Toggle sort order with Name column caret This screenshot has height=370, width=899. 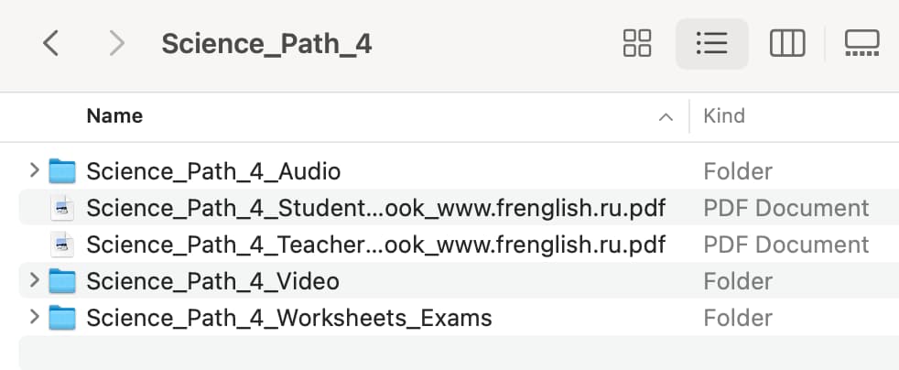[666, 117]
